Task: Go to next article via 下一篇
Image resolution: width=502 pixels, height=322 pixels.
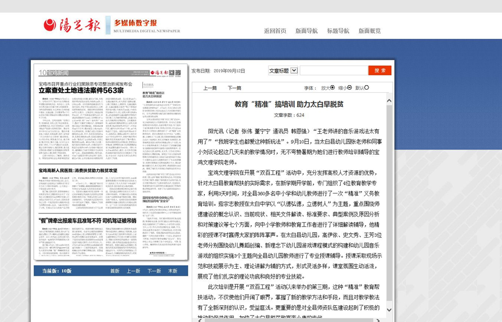Action: [234, 88]
